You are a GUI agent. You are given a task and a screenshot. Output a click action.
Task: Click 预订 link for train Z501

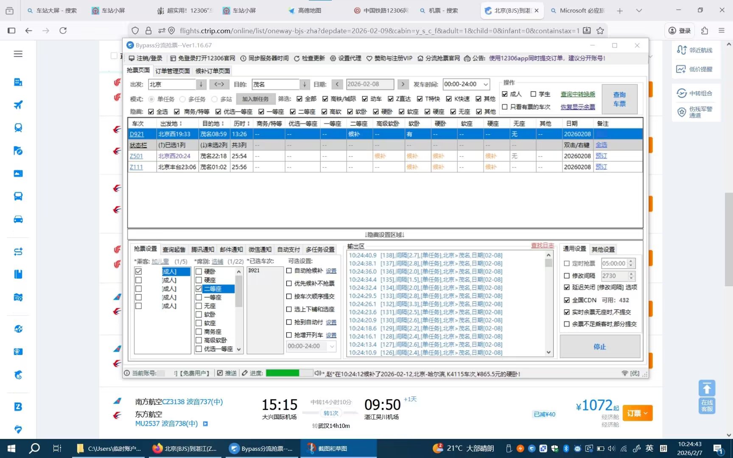[x=601, y=156]
